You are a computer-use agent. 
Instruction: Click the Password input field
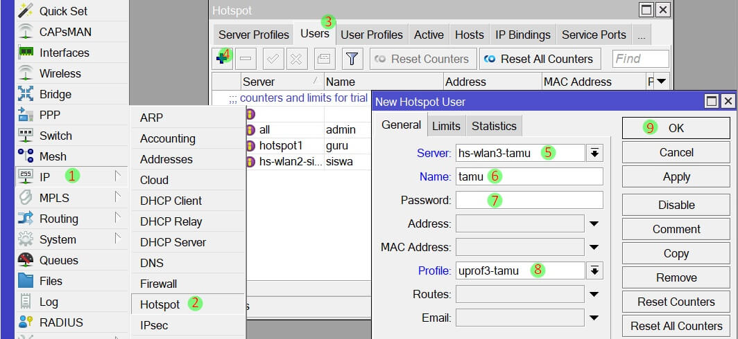529,200
